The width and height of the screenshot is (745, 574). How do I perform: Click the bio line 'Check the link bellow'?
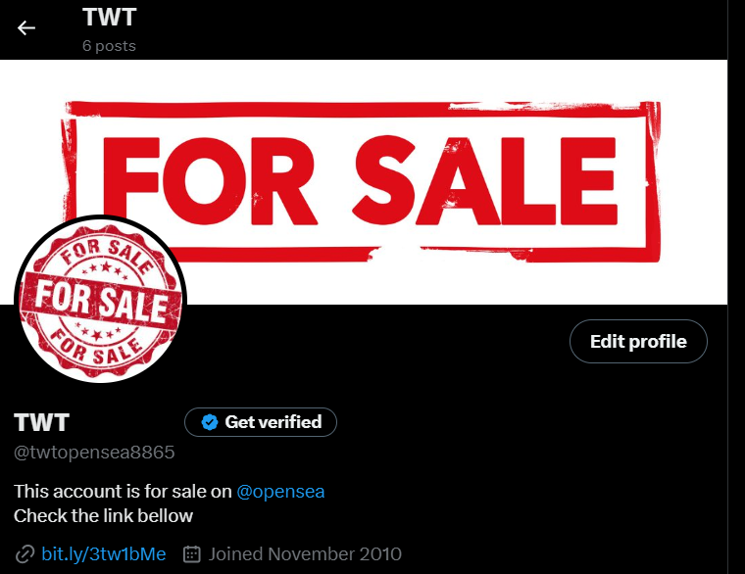pyautogui.click(x=103, y=516)
